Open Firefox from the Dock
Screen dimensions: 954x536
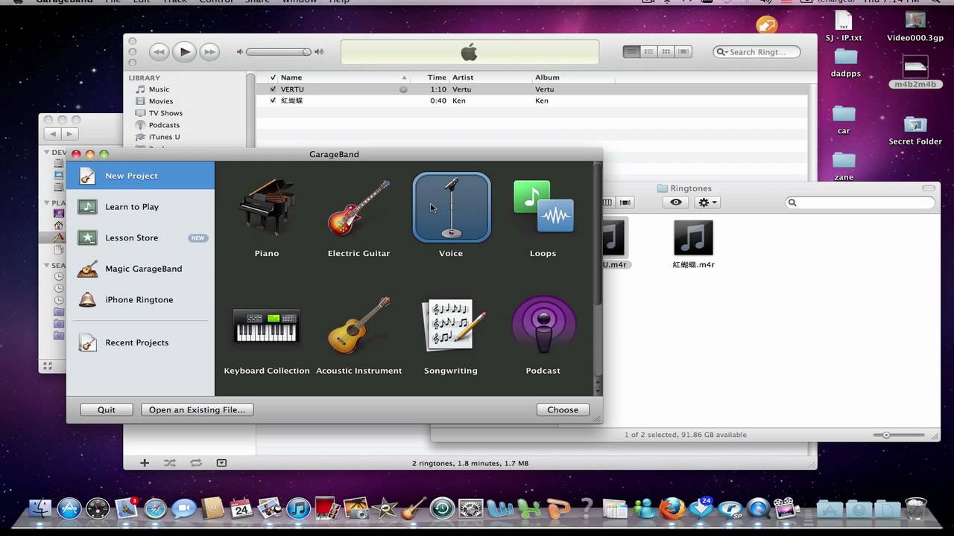point(672,508)
